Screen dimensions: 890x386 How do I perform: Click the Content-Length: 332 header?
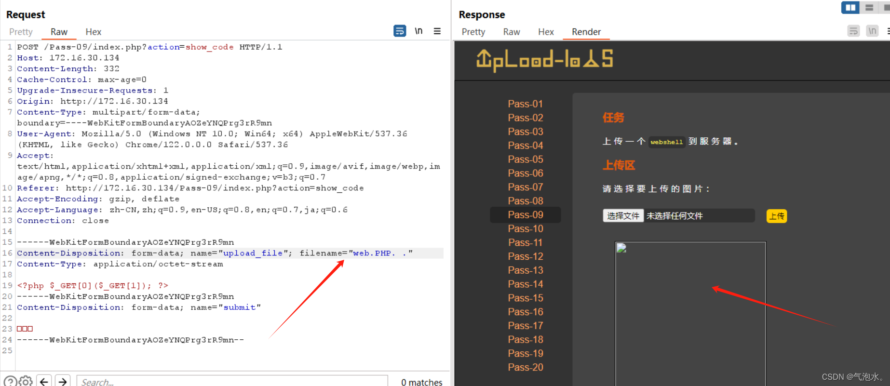pos(68,69)
